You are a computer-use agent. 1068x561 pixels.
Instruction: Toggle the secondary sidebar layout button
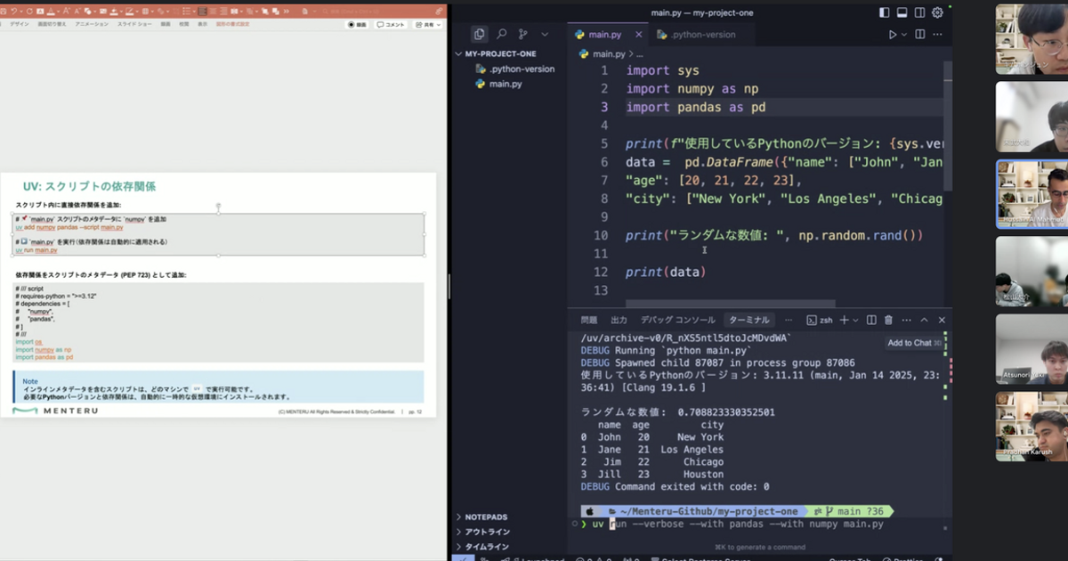(919, 12)
